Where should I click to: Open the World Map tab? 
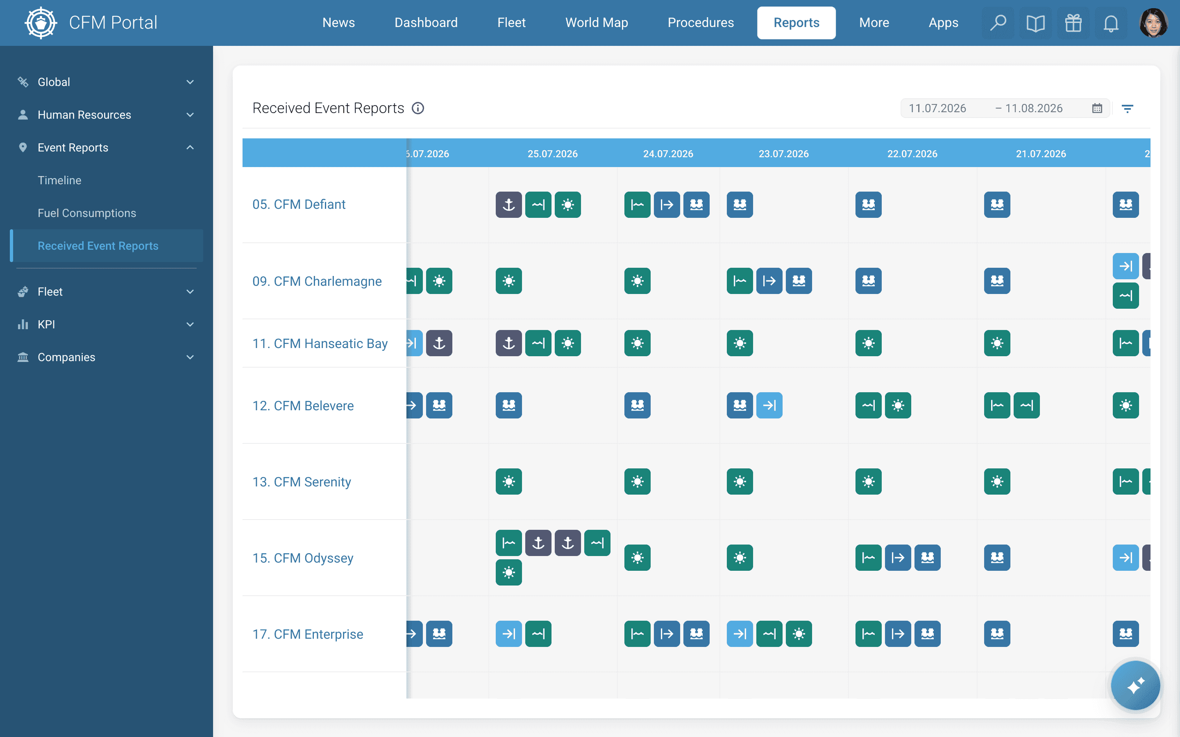(596, 23)
